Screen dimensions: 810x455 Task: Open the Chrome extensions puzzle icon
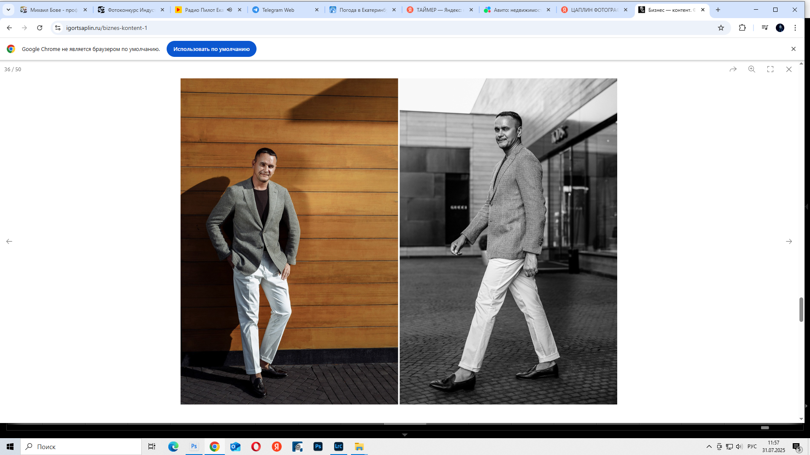click(x=742, y=28)
